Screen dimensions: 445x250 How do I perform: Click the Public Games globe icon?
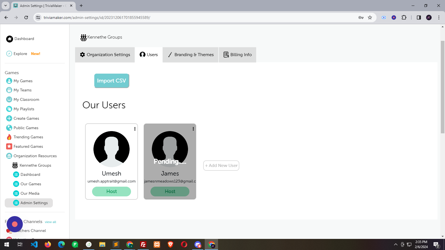coord(9,128)
